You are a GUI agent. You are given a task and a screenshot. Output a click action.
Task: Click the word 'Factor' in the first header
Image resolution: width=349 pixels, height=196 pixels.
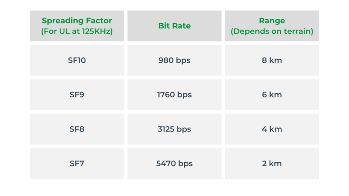coord(98,21)
